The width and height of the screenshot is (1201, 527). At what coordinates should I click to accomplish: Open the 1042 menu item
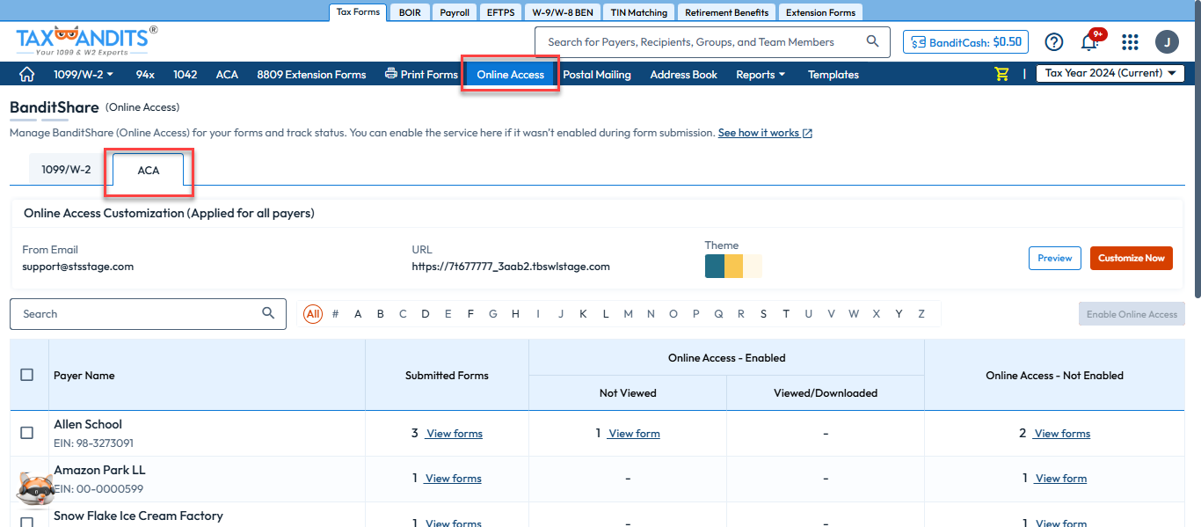pyautogui.click(x=185, y=75)
